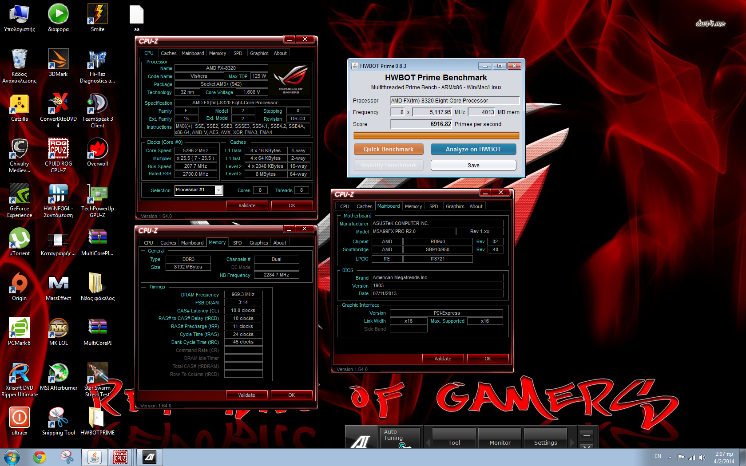Click the EN language indicator
Screen dimensions: 746x466
[658, 456]
